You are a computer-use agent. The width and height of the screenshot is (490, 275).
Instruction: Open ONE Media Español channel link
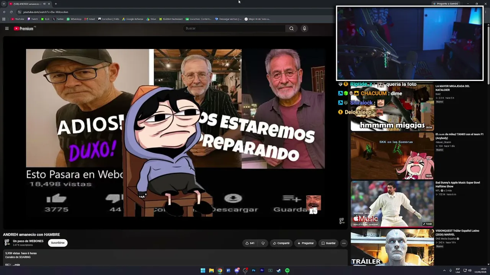446,239
